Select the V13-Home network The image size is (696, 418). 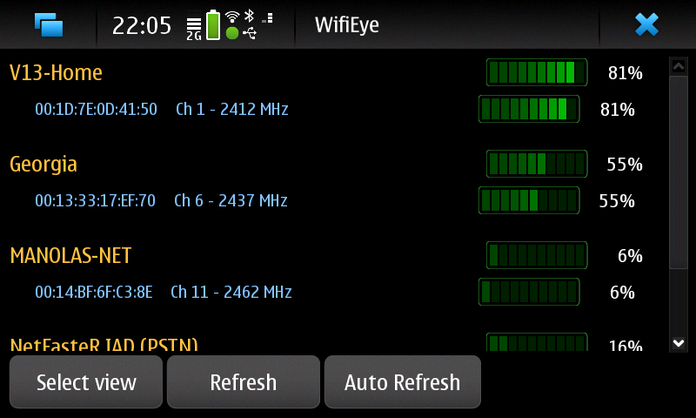[56, 72]
